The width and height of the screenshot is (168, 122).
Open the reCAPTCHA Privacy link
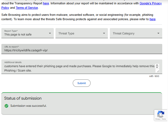point(158,119)
